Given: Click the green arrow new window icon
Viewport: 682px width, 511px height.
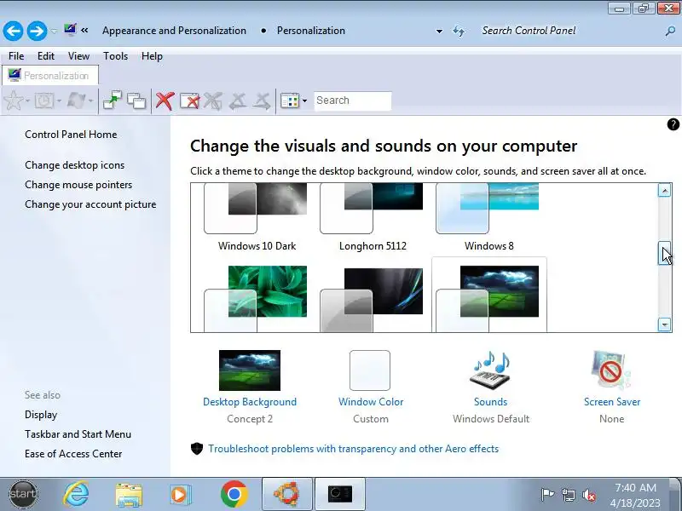Looking at the screenshot, I should click(113, 100).
